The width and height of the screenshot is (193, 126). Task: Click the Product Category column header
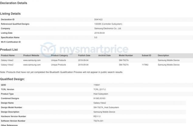tap(60, 55)
